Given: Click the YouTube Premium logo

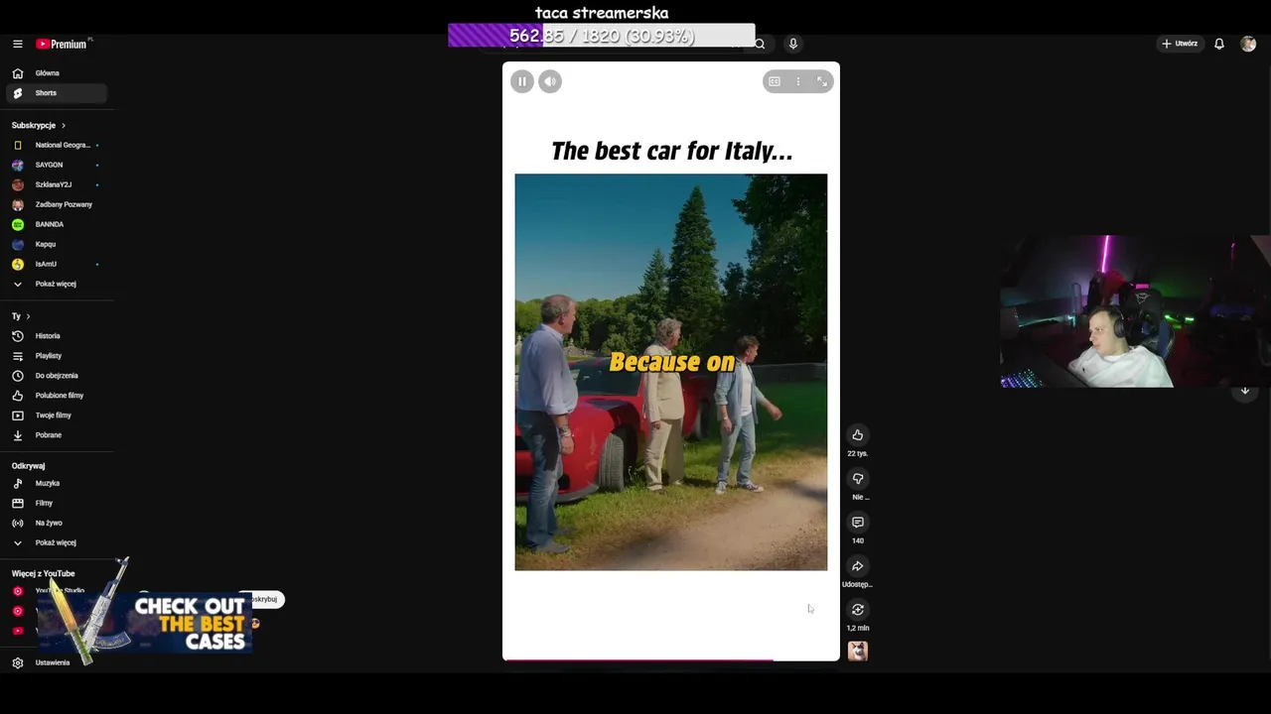Looking at the screenshot, I should click(62, 44).
